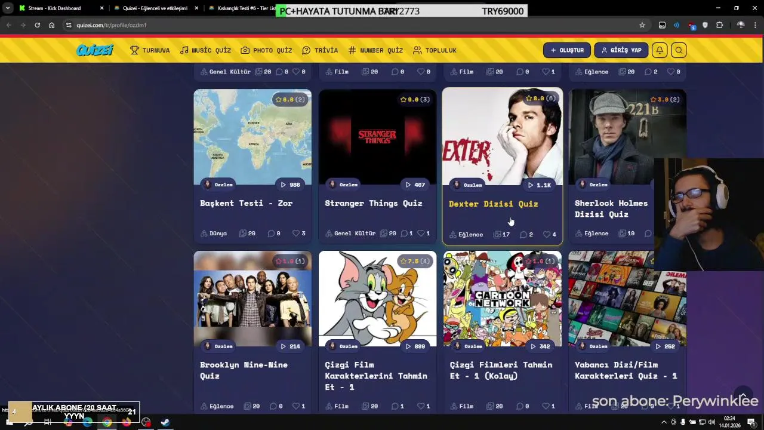Screen dimensions: 764x430
Task: Click play count 986 on Başkent card
Action: [290, 185]
